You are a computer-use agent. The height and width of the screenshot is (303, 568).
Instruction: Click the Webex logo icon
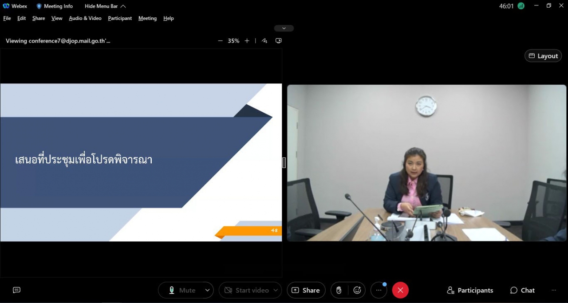[6, 6]
